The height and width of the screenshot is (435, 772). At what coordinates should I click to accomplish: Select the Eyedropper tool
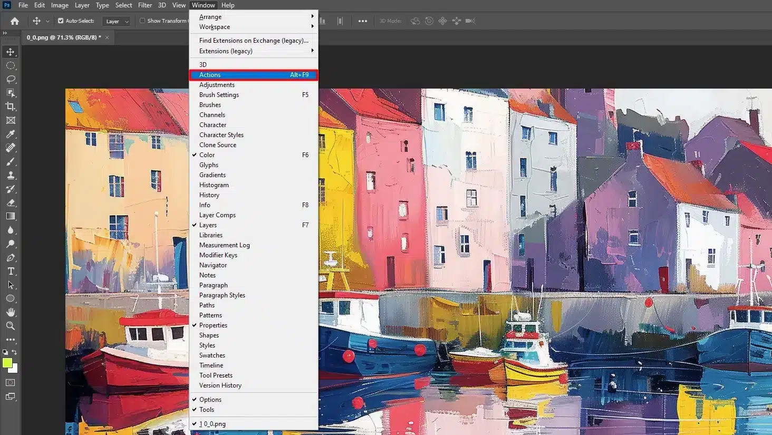[x=11, y=134]
